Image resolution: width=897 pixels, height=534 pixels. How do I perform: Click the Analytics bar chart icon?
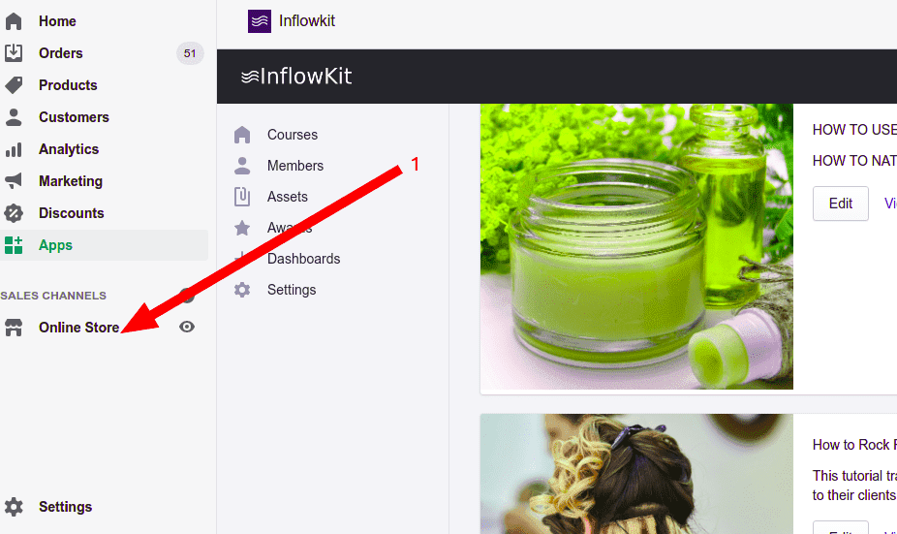pos(14,149)
